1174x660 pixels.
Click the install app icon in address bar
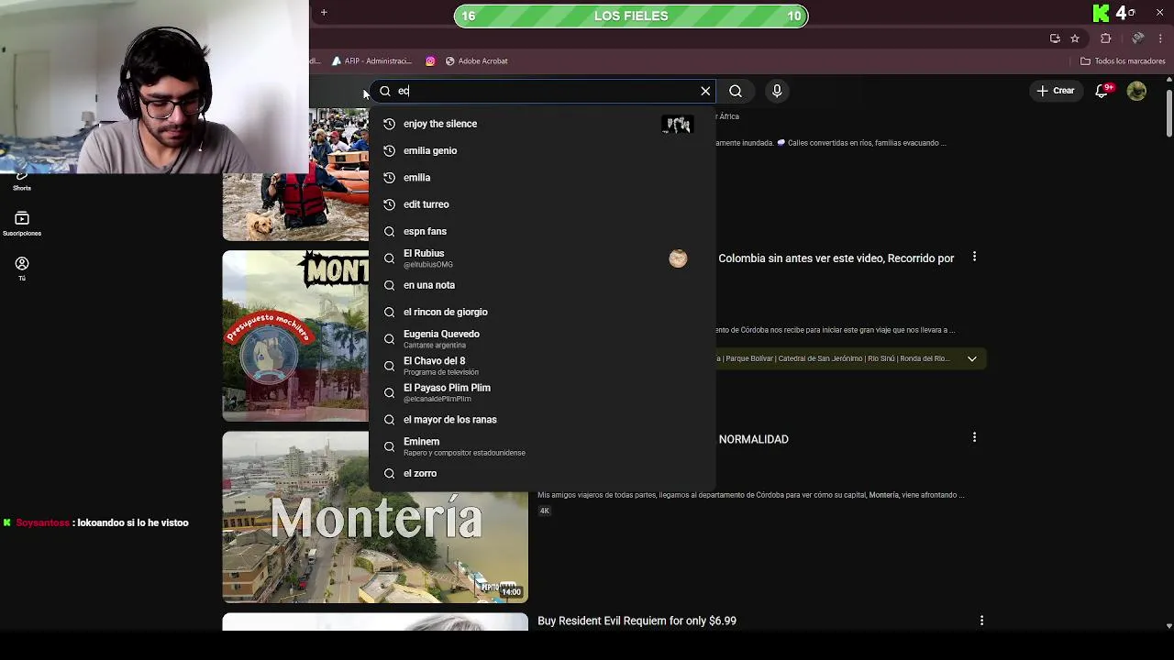(x=1055, y=38)
